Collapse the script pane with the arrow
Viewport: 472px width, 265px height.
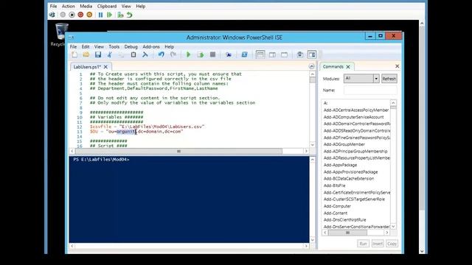click(312, 66)
